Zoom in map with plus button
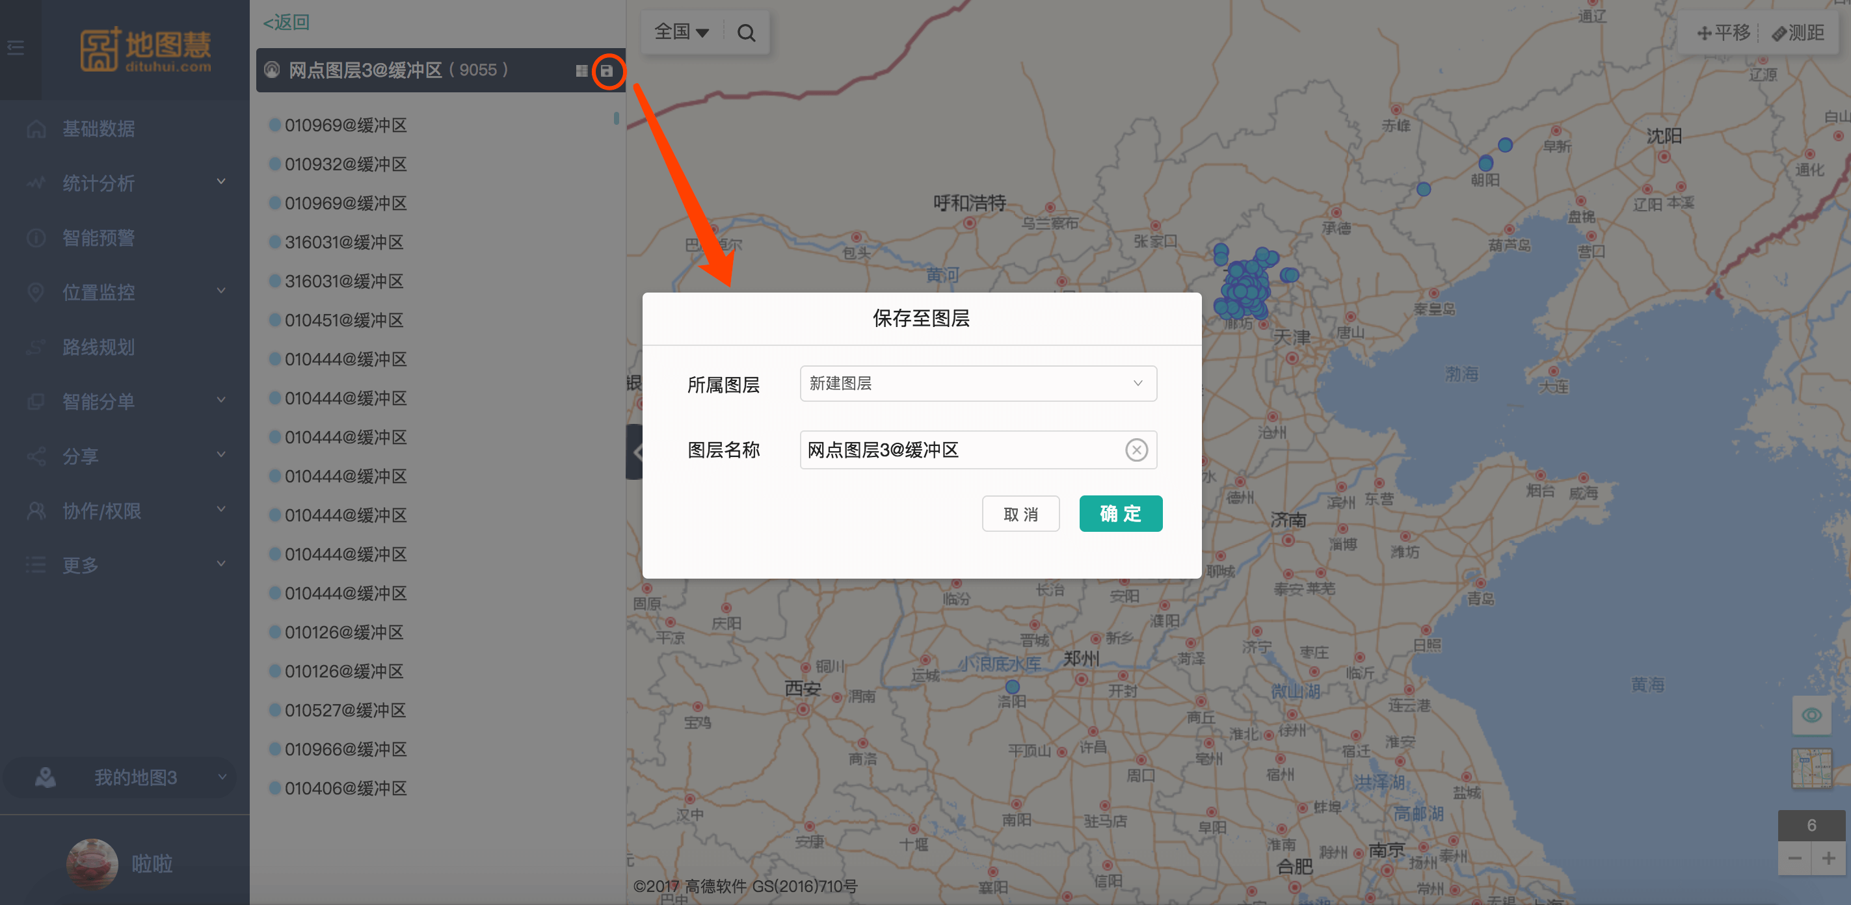 [1829, 858]
